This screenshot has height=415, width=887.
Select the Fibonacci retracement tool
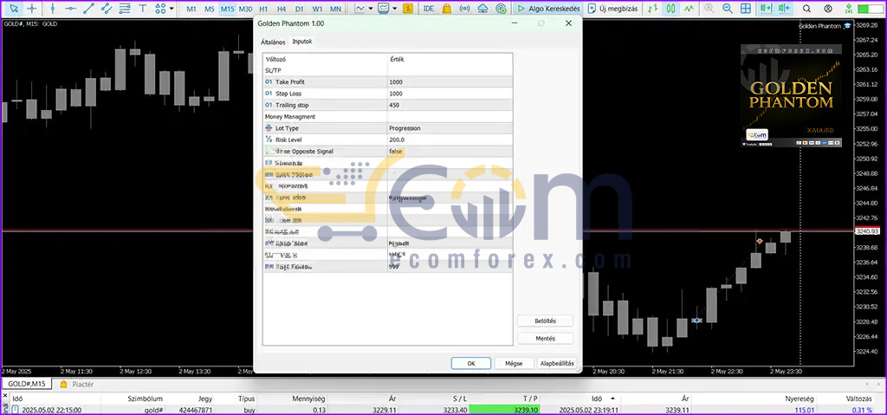125,9
